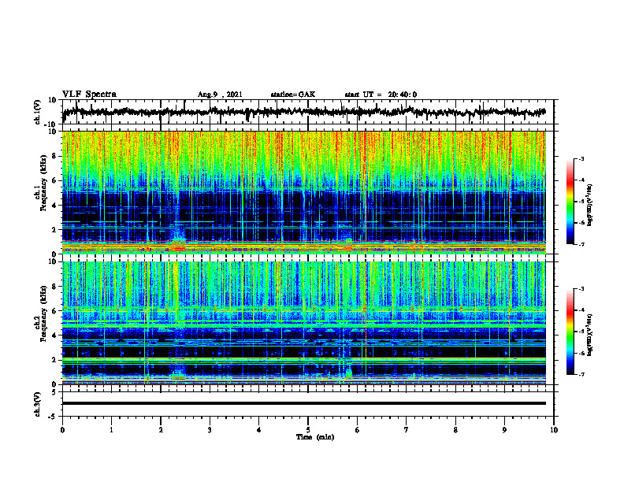Click the time axis tick label 4
Viewport: 624px width, 482px height.
pos(259,430)
